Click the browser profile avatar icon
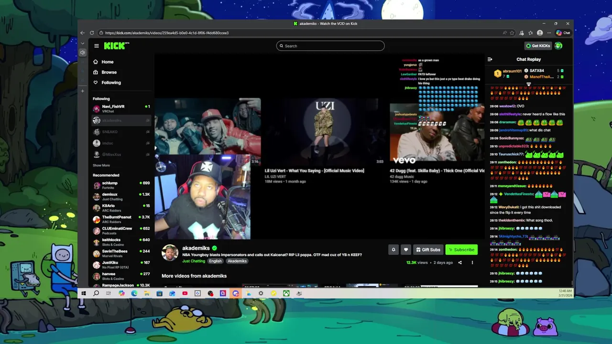This screenshot has height=344, width=612. coord(540,33)
